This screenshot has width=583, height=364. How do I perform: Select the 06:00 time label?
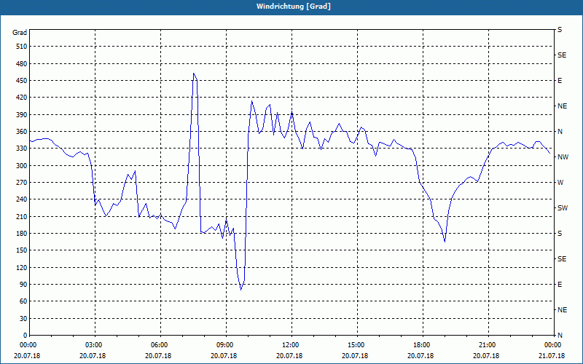coord(160,345)
